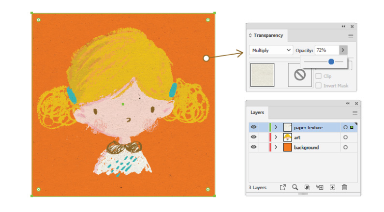Close the Transparency panel
This screenshot has width=384, height=212.
pyautogui.click(x=352, y=27)
